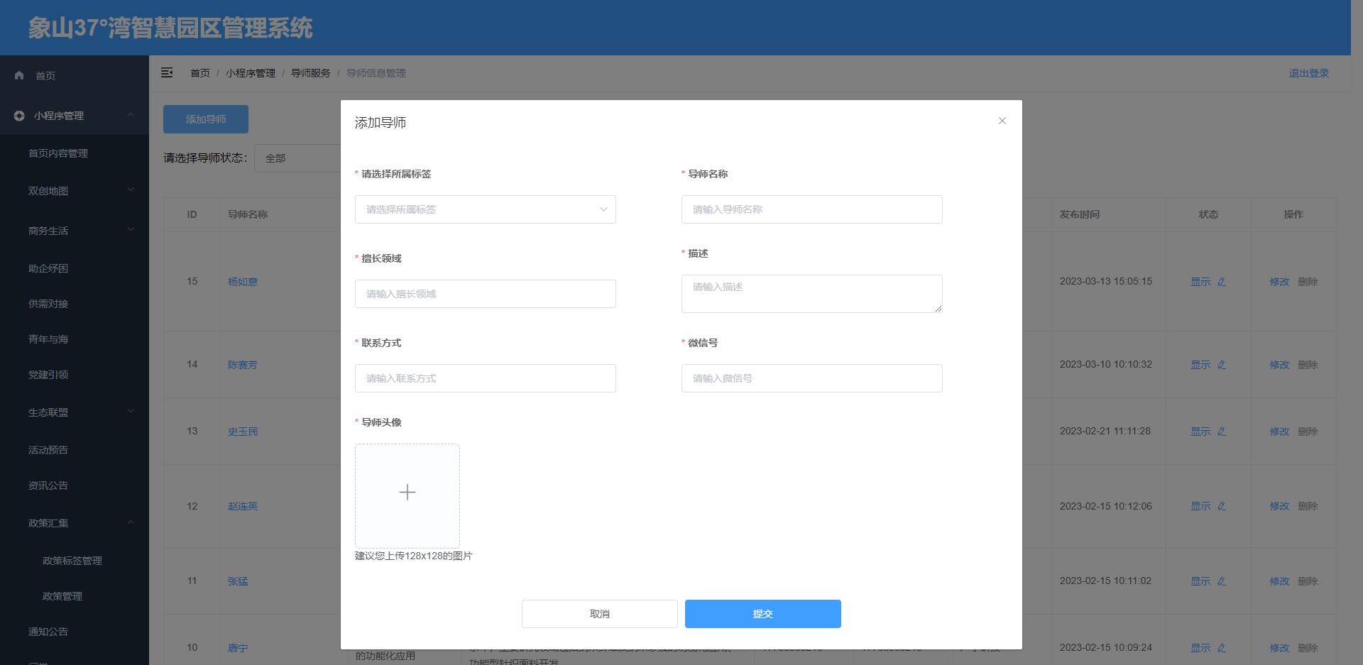1363x665 pixels.
Task: Click 小程序管理 in the breadcrumb
Action: coord(251,73)
